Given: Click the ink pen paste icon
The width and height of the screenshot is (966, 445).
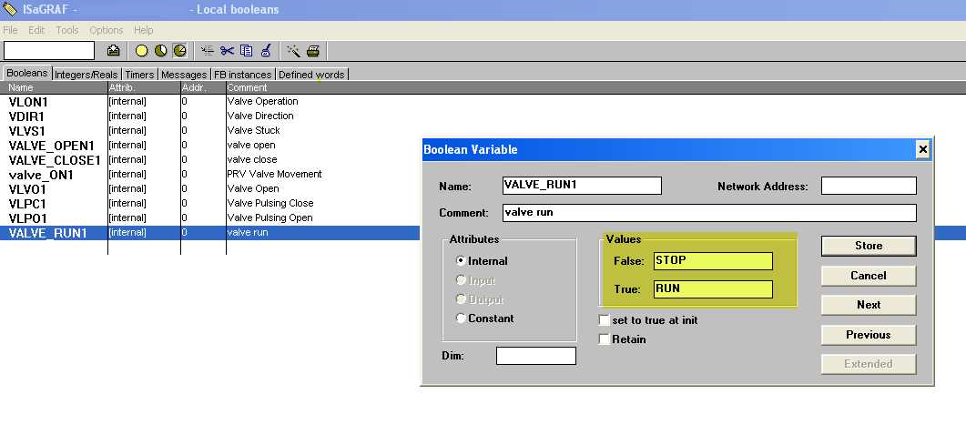Looking at the screenshot, I should pos(266,50).
